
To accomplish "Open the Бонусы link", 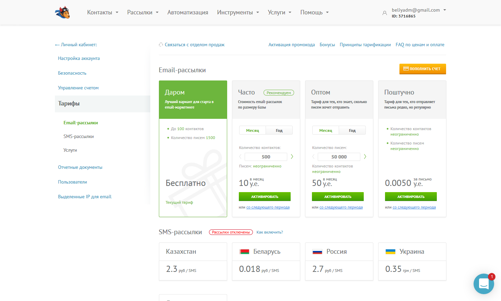I will point(327,45).
